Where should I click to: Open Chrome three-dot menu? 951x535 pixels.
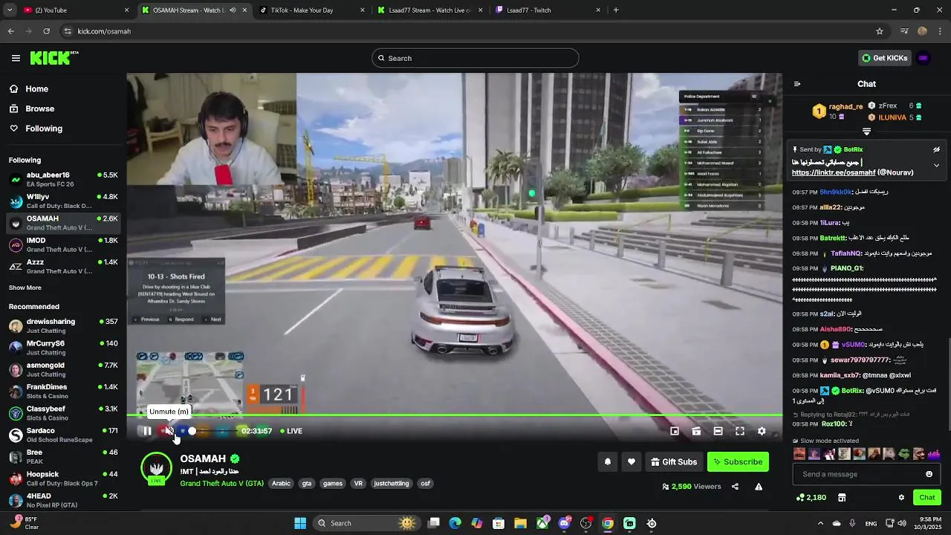[941, 31]
